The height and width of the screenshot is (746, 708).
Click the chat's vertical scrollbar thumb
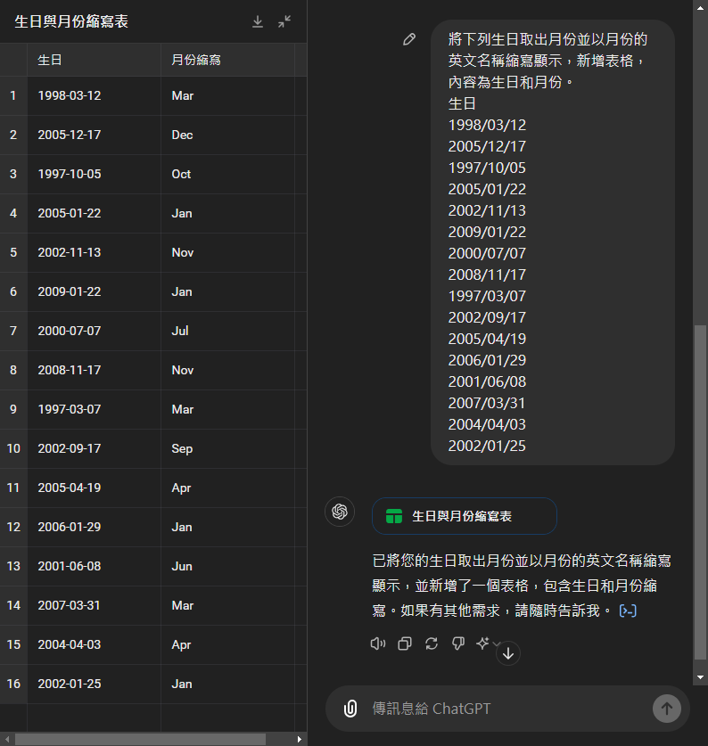[700, 492]
